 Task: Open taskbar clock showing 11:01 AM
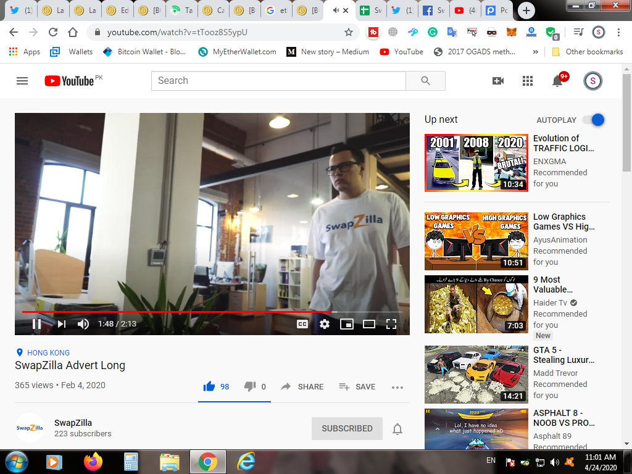tap(600, 462)
